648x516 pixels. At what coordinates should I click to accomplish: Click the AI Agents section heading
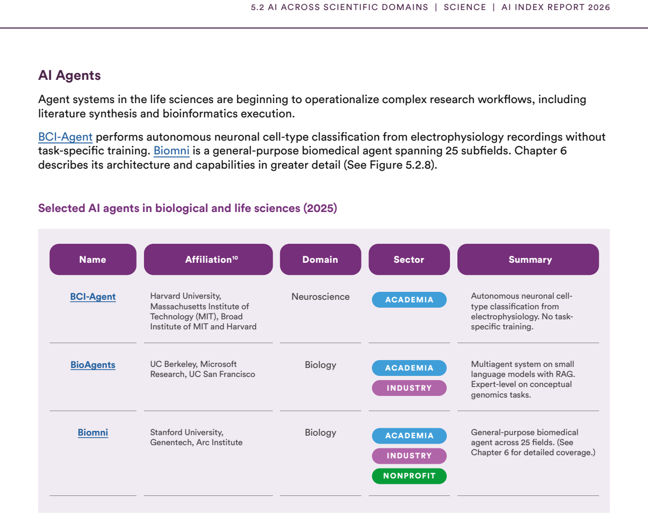(x=69, y=76)
